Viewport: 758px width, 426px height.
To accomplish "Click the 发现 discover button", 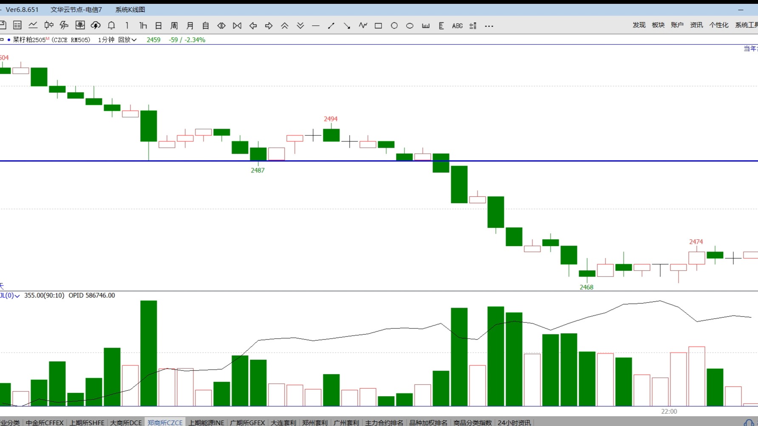I will pyautogui.click(x=639, y=25).
